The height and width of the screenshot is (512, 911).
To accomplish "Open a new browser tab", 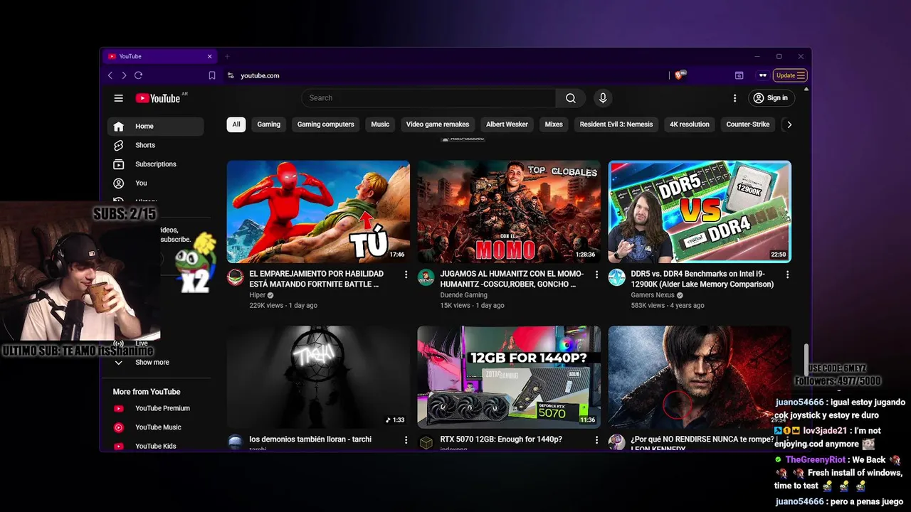I will tap(227, 56).
